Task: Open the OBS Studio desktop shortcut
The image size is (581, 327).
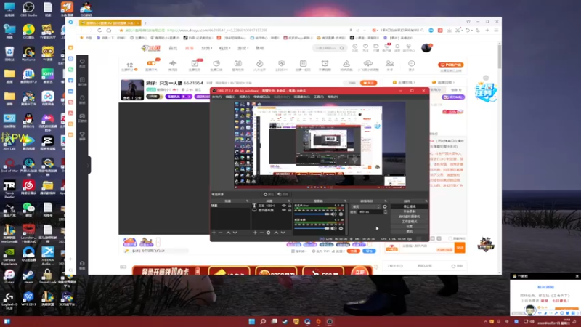Action: pyautogui.click(x=28, y=9)
